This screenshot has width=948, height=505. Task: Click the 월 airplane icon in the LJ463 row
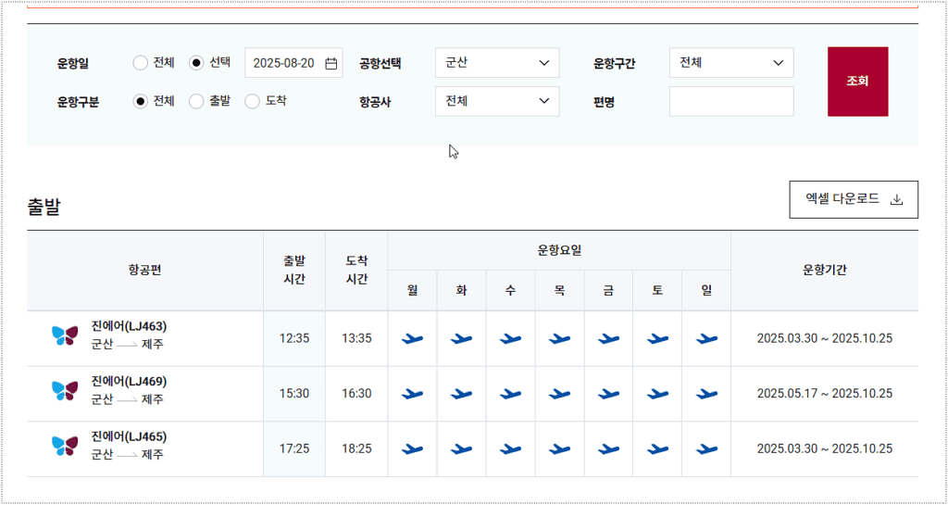tap(412, 339)
